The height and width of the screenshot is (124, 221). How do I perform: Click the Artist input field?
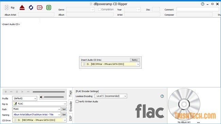[142, 14]
